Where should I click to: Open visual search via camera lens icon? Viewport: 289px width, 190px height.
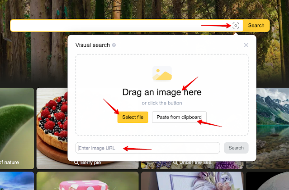pyautogui.click(x=236, y=26)
